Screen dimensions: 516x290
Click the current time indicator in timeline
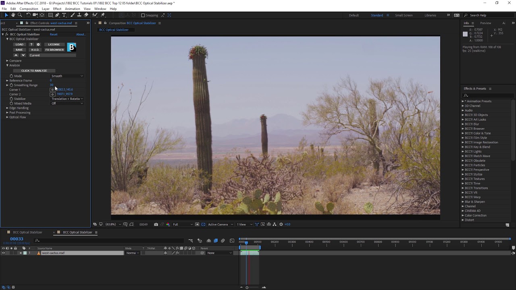click(x=246, y=242)
